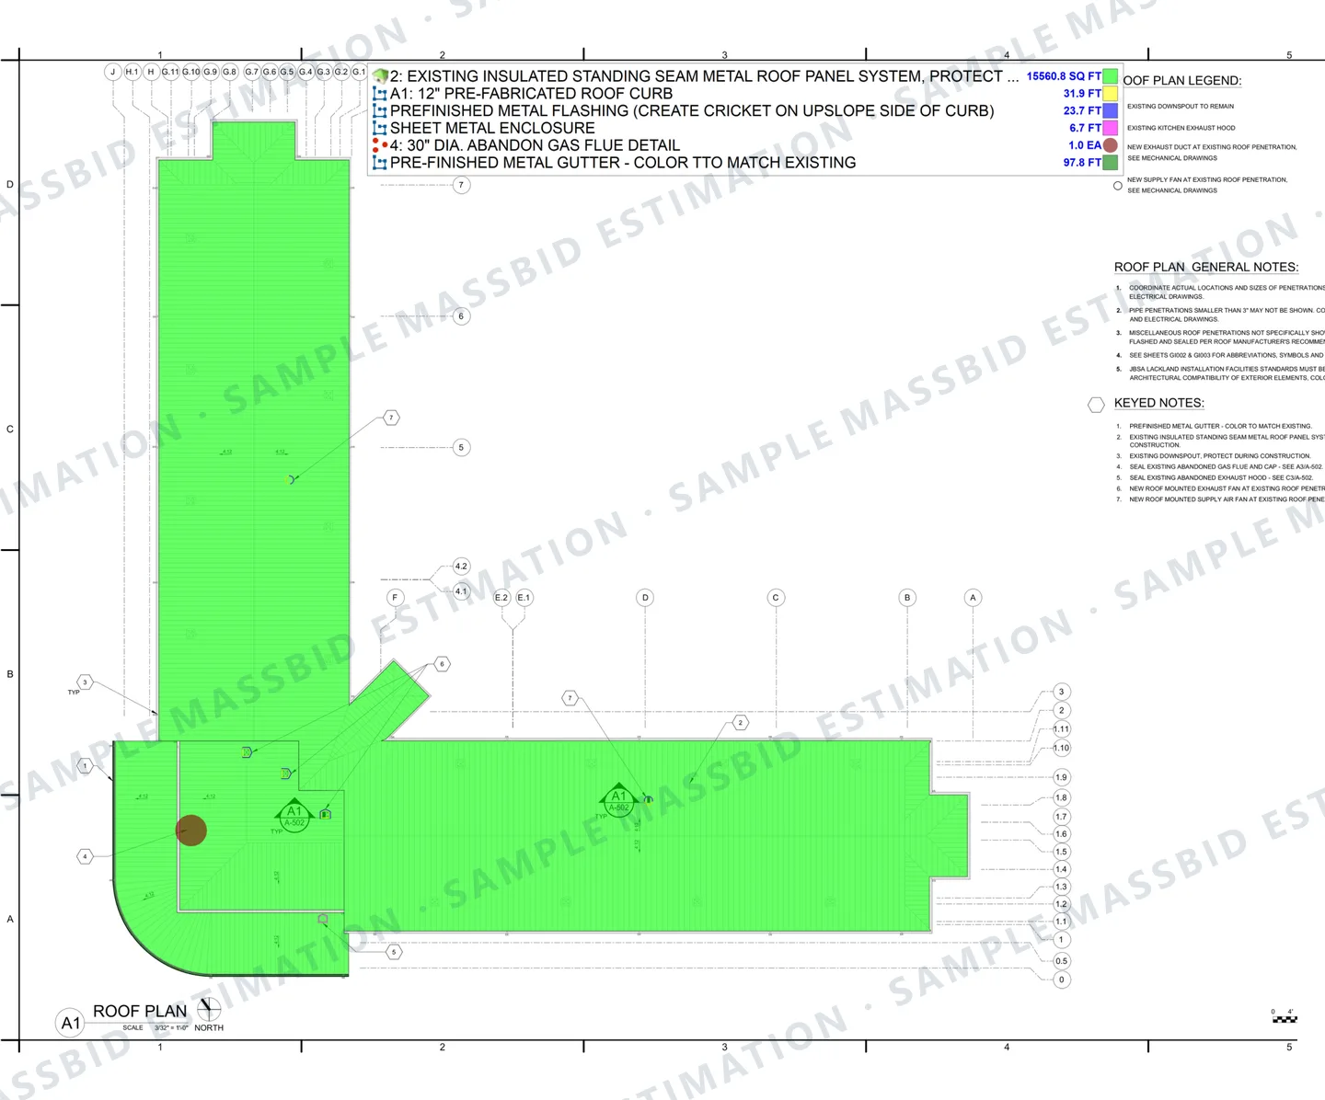This screenshot has width=1325, height=1100.
Task: Pick the brown circle swatch next to 1.0 EA
Action: tap(1111, 145)
